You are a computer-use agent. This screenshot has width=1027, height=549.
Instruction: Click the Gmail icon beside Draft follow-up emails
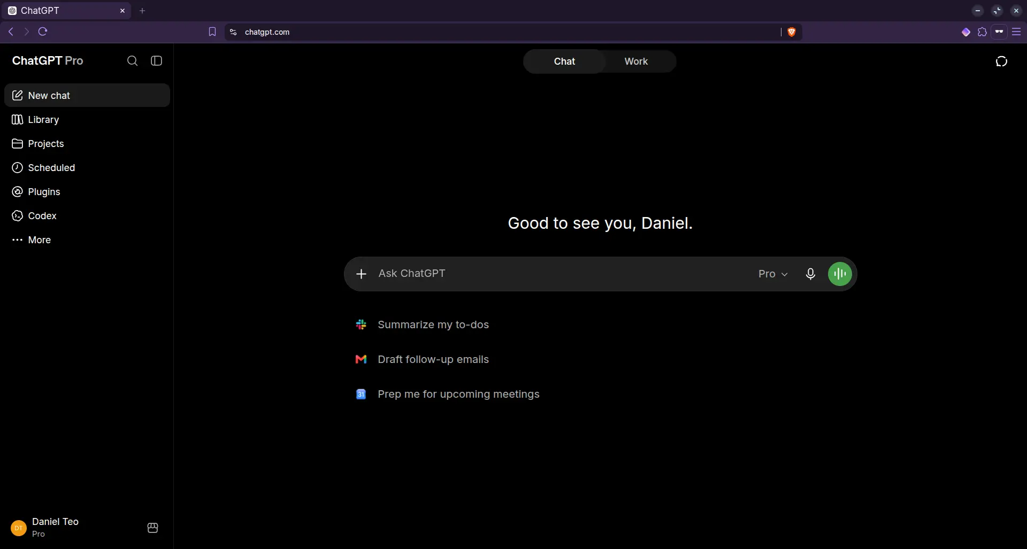click(x=361, y=359)
